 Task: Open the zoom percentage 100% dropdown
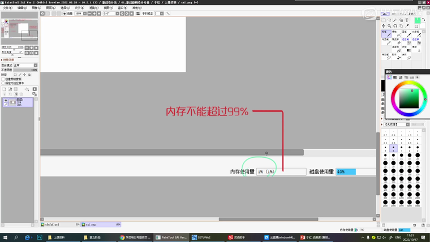(x=80, y=14)
